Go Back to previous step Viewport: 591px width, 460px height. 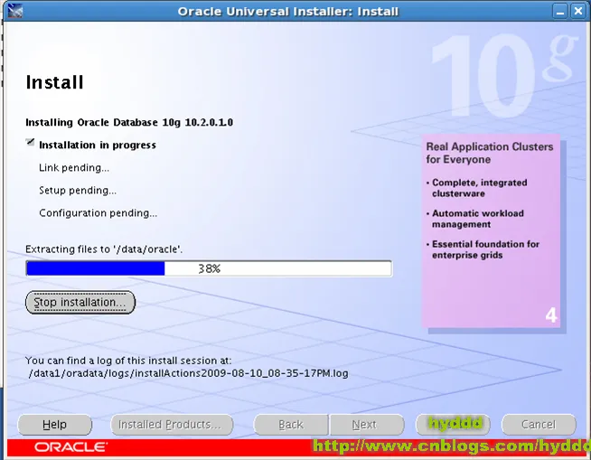pos(291,425)
